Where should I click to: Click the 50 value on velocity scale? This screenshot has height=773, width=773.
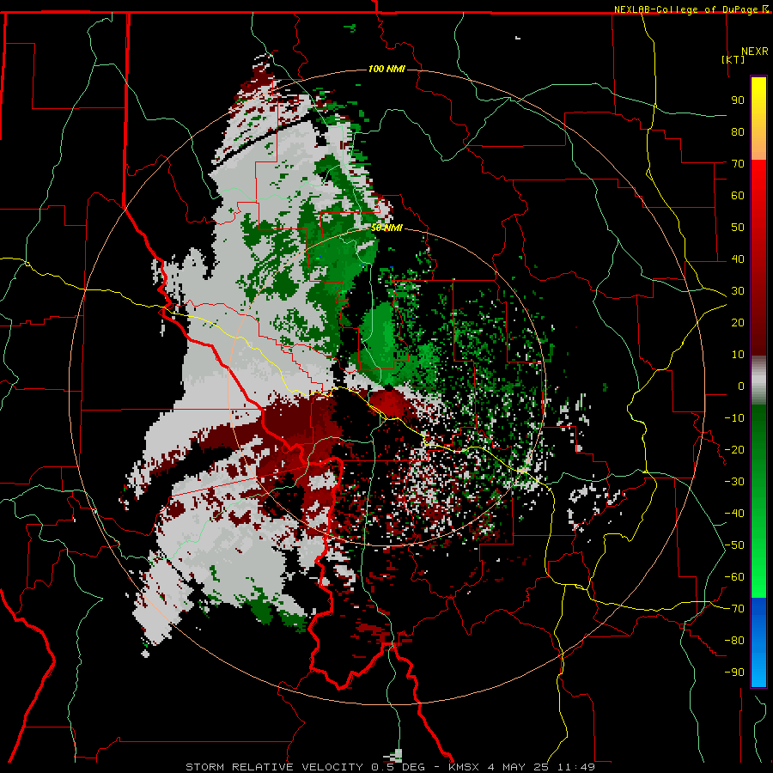738,228
